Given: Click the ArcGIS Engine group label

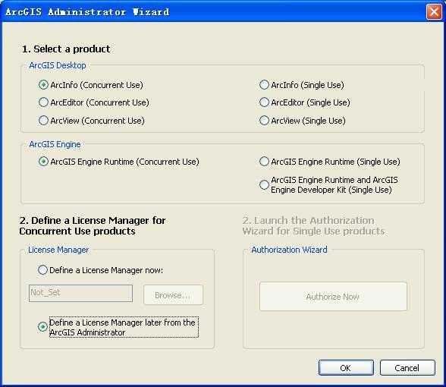Looking at the screenshot, I should pos(55,144).
